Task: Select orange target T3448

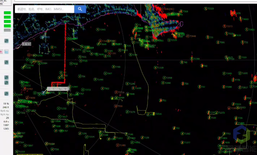Action: click(188, 36)
